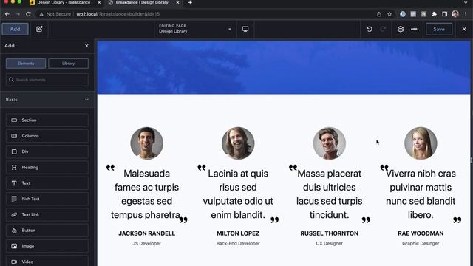The height and width of the screenshot is (266, 473).
Task: Click the Heading H icon
Action: [x=14, y=167]
